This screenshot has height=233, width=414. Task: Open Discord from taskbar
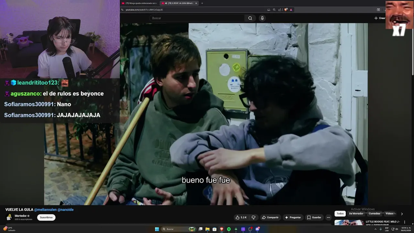coord(257,229)
